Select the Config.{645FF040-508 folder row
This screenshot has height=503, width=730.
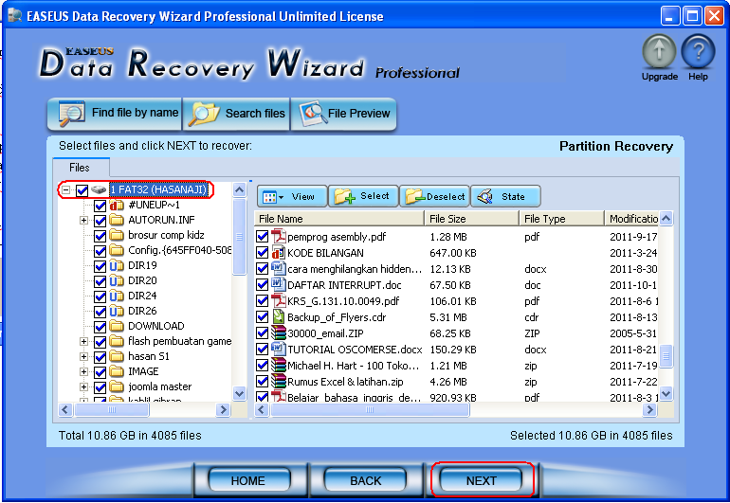(x=180, y=250)
